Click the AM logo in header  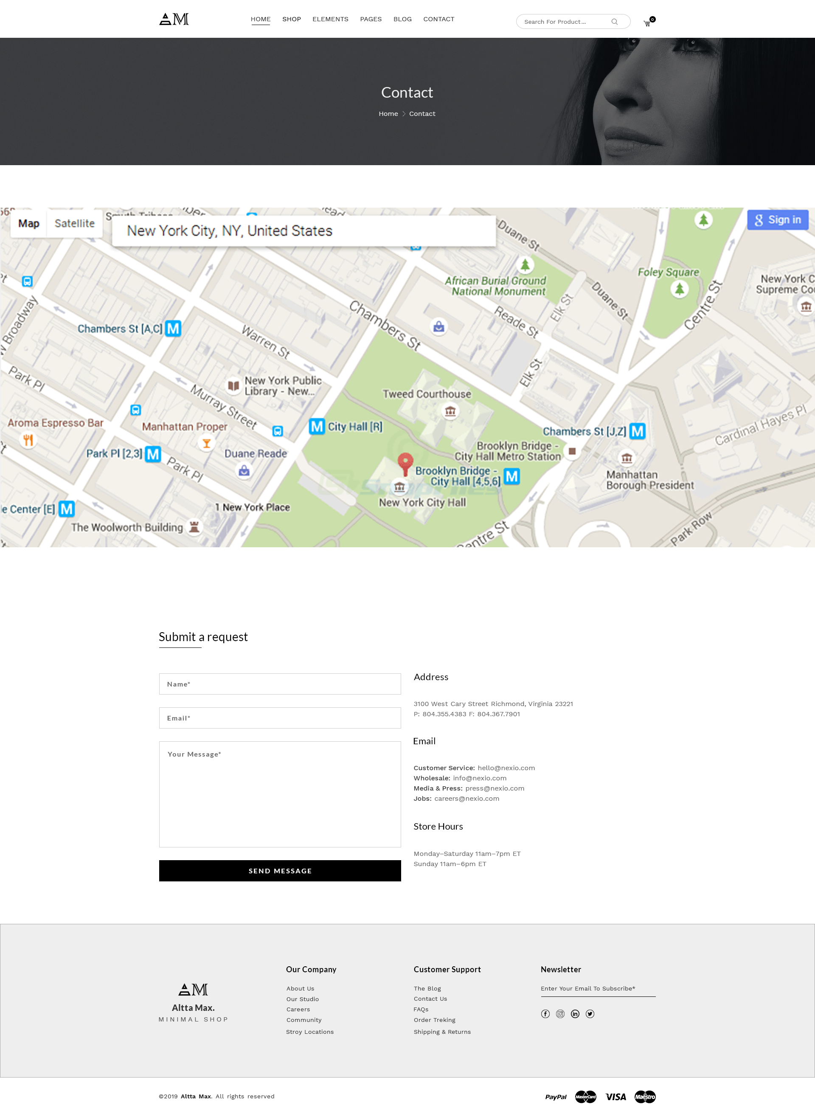tap(174, 19)
